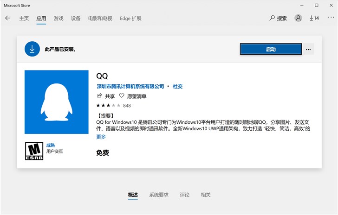The image size is (338, 215).
Task: Expand the description with 更多
Action: 101,137
